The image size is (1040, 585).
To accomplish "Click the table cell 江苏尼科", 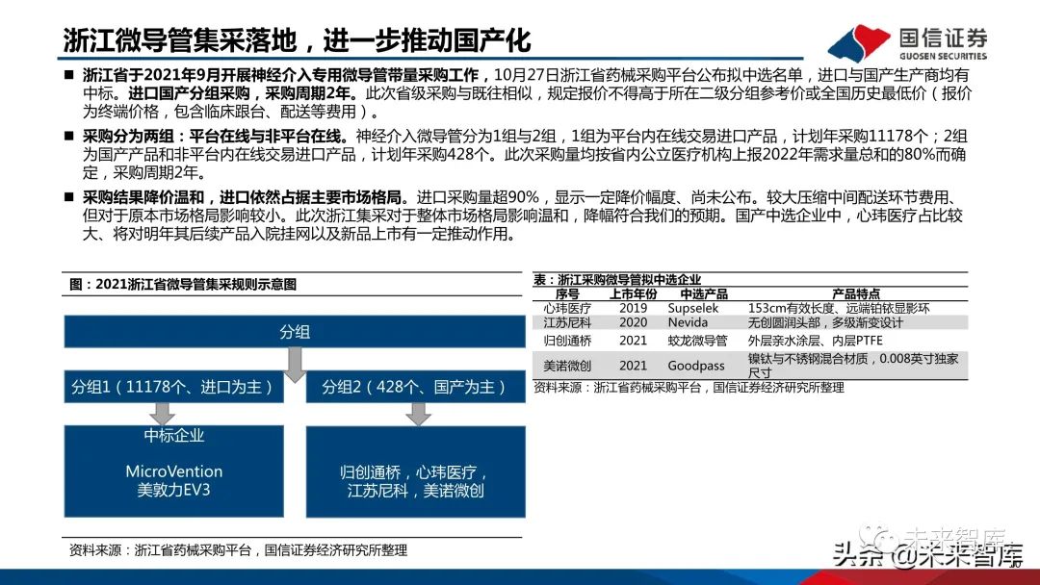I will (x=567, y=322).
